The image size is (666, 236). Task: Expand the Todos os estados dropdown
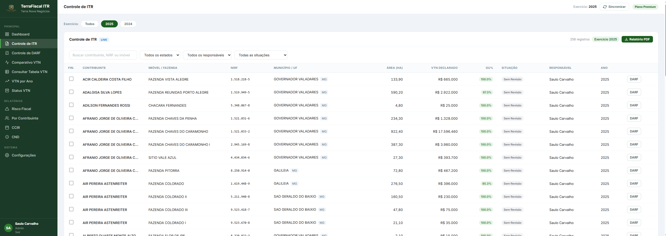[160, 55]
